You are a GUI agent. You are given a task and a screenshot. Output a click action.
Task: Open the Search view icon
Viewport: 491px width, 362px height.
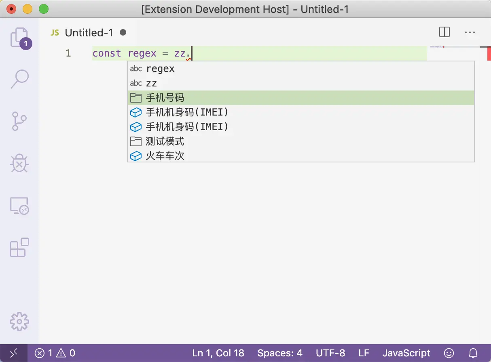point(19,79)
